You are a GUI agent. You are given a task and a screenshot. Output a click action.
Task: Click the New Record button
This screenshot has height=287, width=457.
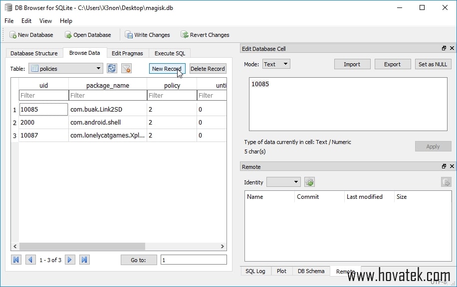point(167,69)
